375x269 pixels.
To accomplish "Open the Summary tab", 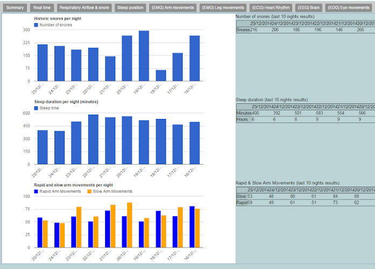I will coord(15,8).
